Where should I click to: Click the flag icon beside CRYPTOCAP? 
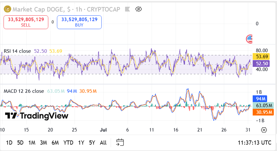click(x=127, y=9)
